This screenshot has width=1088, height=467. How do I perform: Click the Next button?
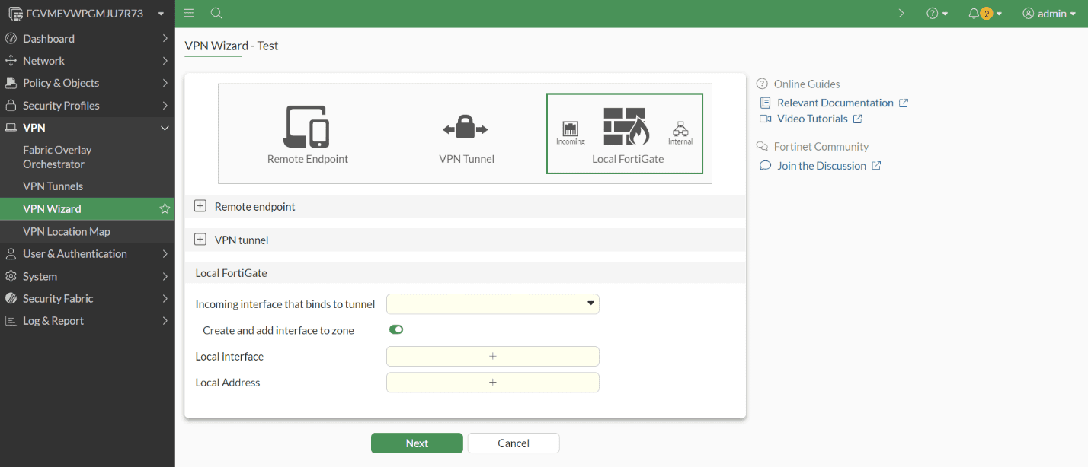417,443
